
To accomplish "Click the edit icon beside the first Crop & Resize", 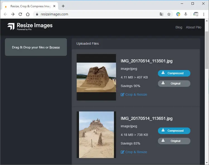I will [122, 95].
